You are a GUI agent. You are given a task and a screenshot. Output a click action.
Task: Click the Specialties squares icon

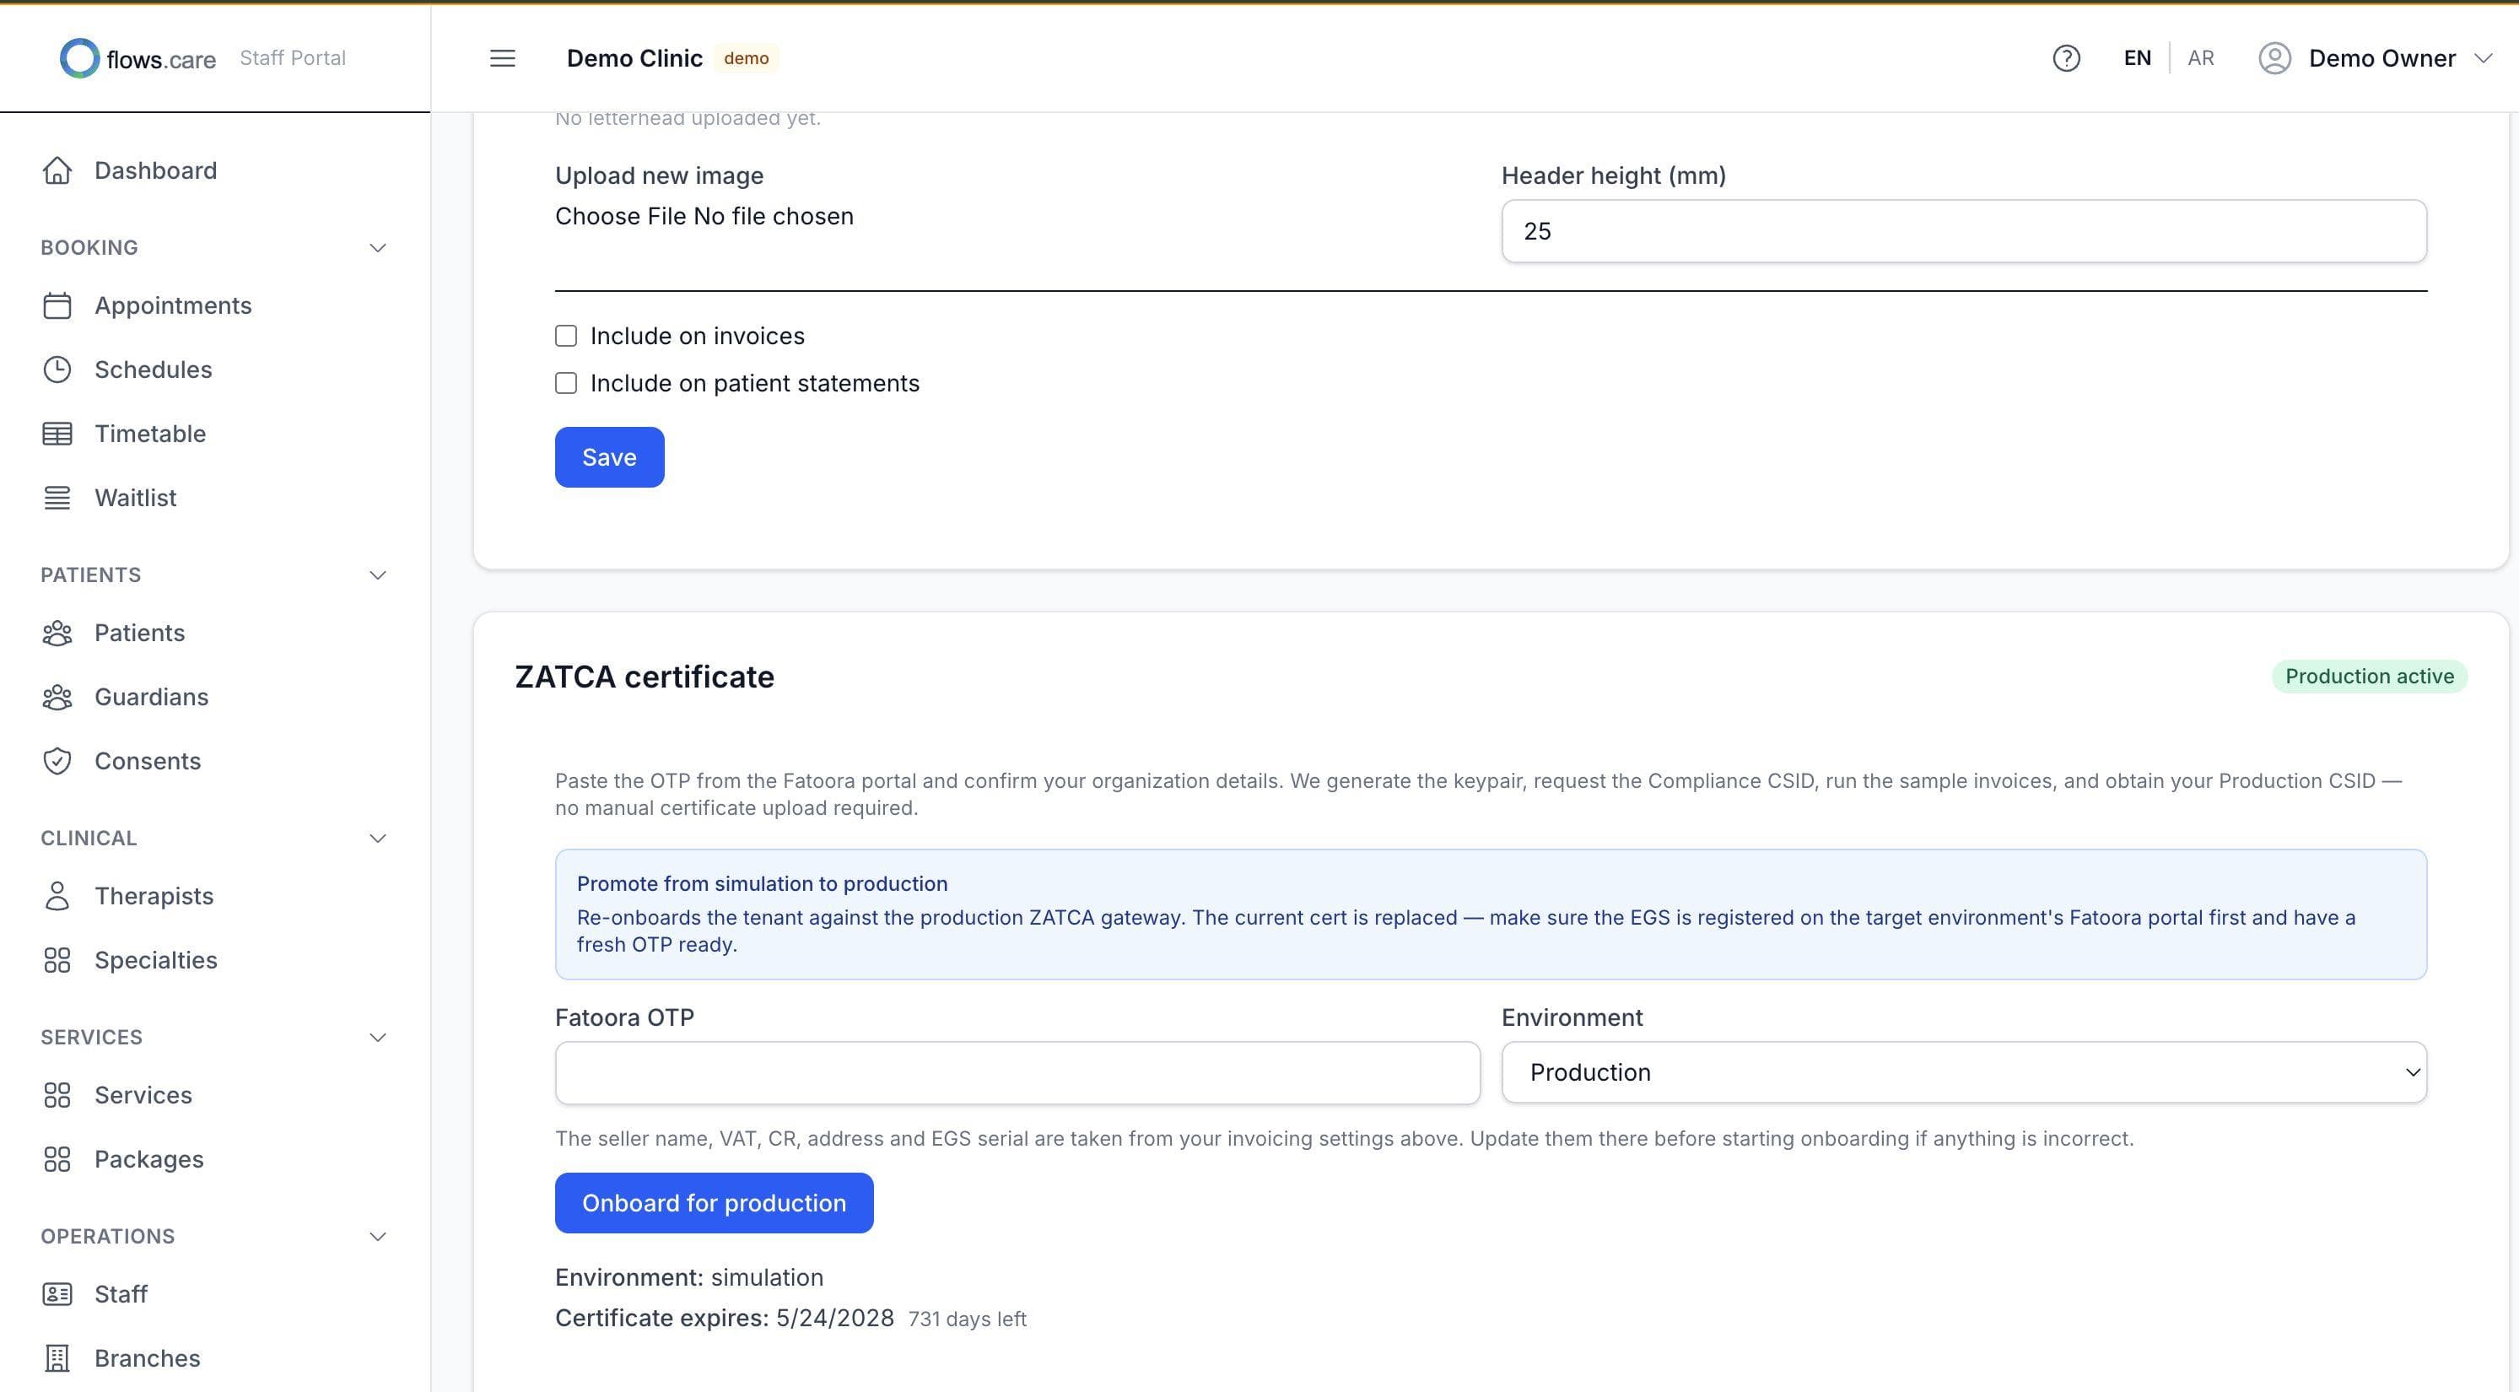pyautogui.click(x=57, y=961)
